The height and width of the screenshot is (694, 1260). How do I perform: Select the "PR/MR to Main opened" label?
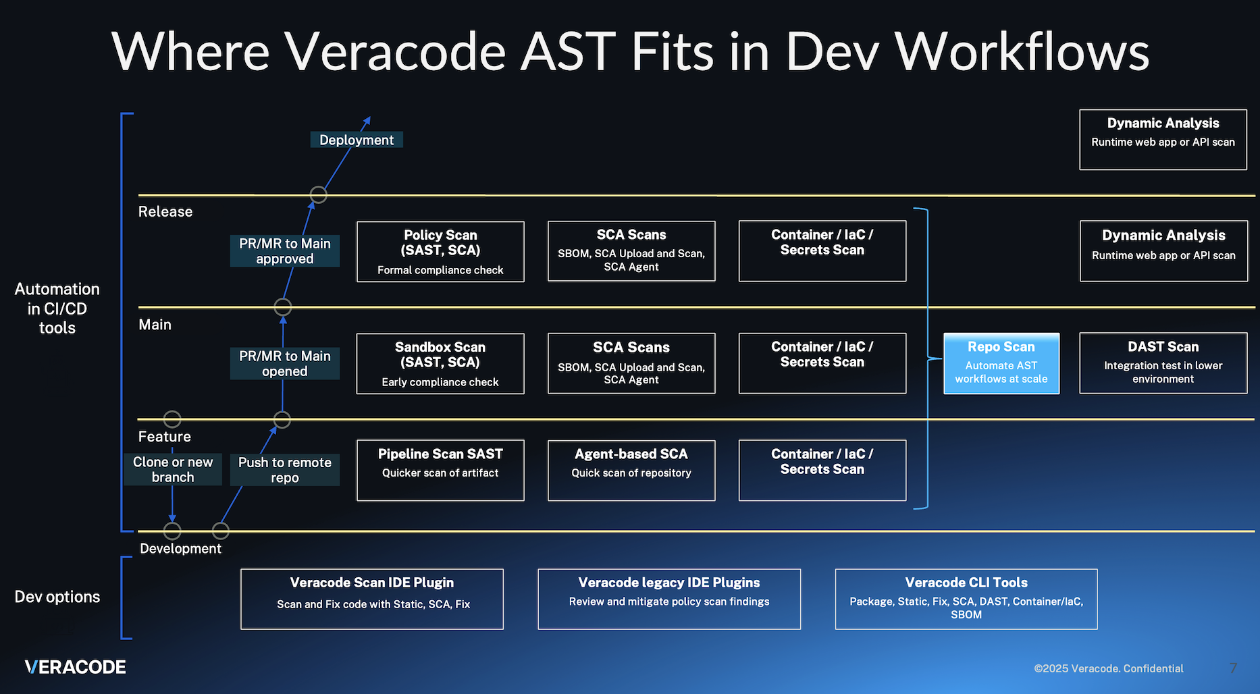[x=285, y=363]
